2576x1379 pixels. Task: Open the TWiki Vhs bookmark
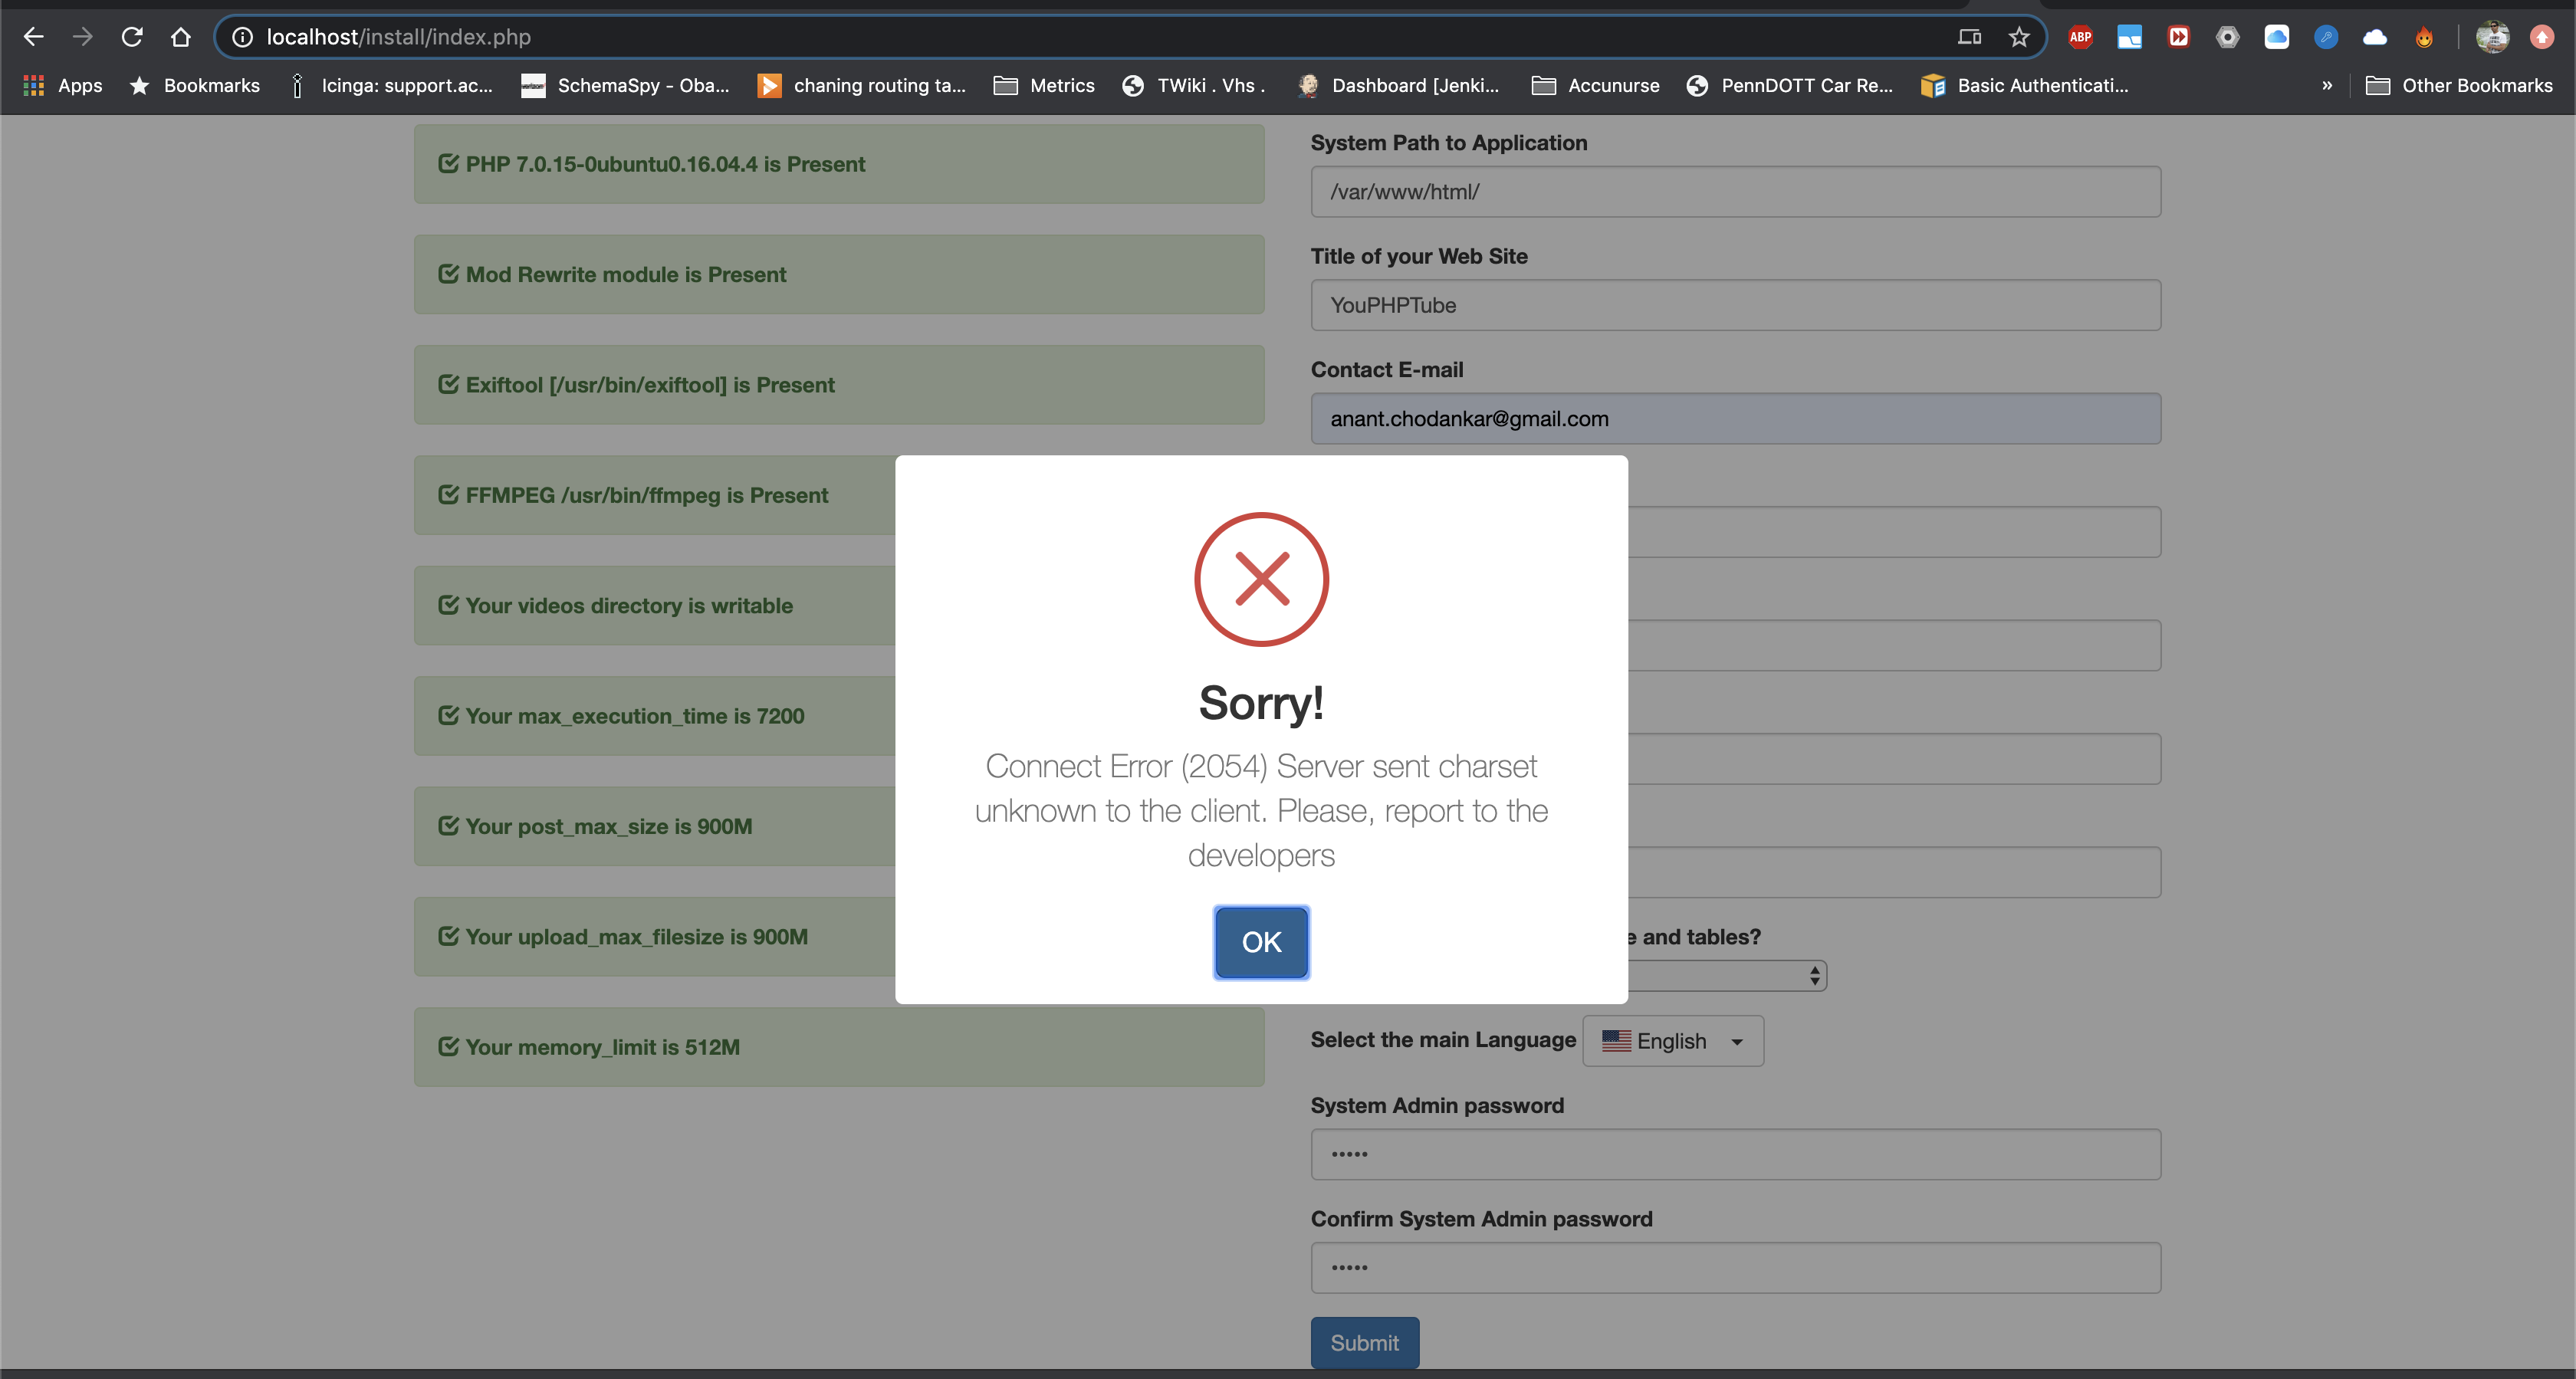(x=1194, y=86)
